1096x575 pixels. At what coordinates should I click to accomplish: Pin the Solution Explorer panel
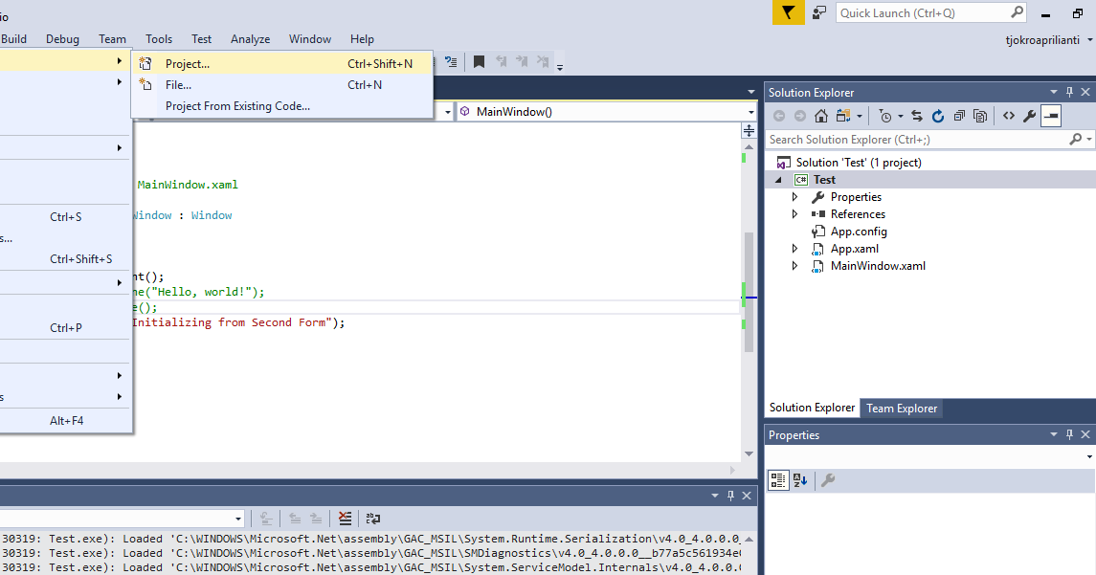(x=1069, y=92)
